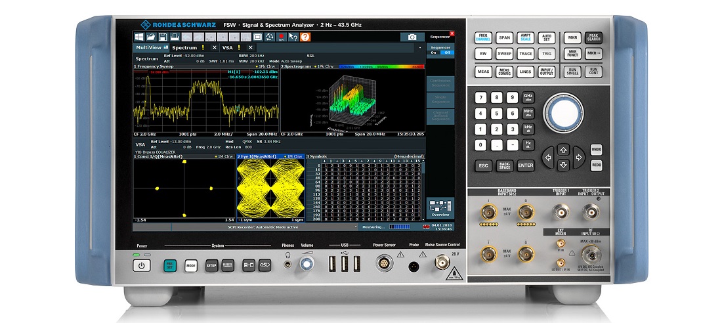Open the Overview icon in side panel
Image resolution: width=722 pixels, height=323 pixels.
(440, 208)
